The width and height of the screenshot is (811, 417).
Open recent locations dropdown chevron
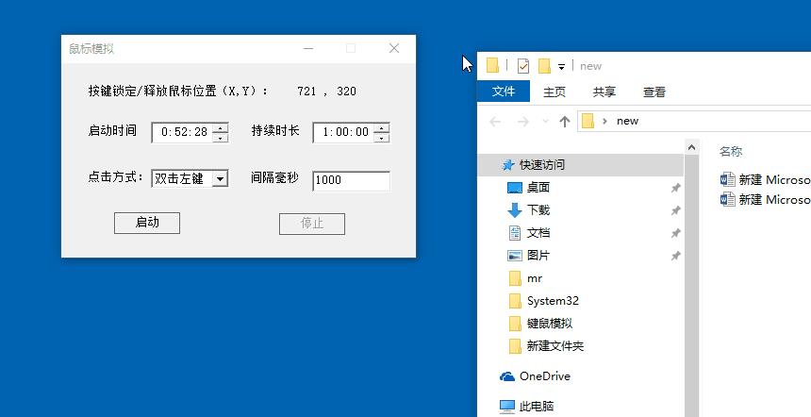click(545, 122)
